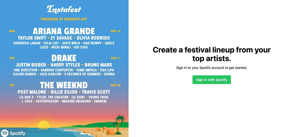The height and width of the screenshot is (137, 284).
Task: Select headliner Drake
Action: [x=64, y=58]
